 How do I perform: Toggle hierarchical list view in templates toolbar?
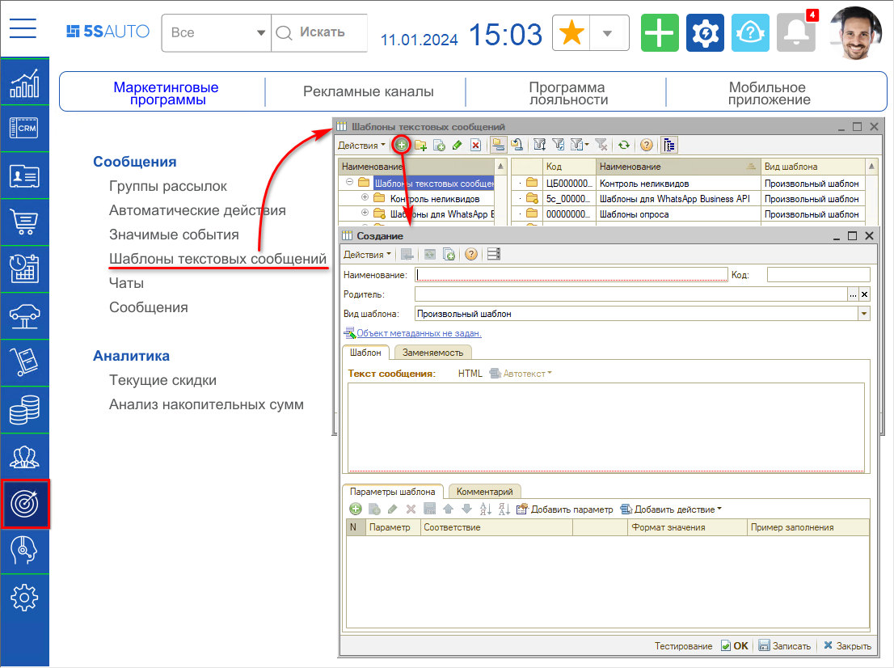(498, 145)
